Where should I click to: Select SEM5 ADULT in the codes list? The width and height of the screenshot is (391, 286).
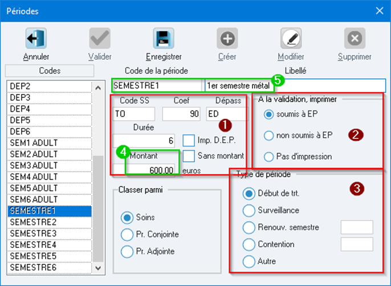click(50, 189)
